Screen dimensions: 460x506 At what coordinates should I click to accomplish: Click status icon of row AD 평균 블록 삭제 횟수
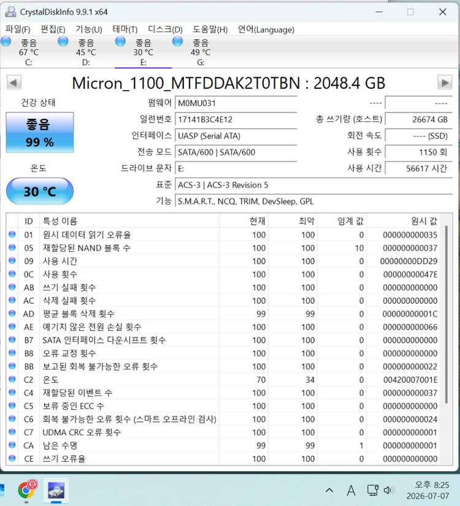12,314
